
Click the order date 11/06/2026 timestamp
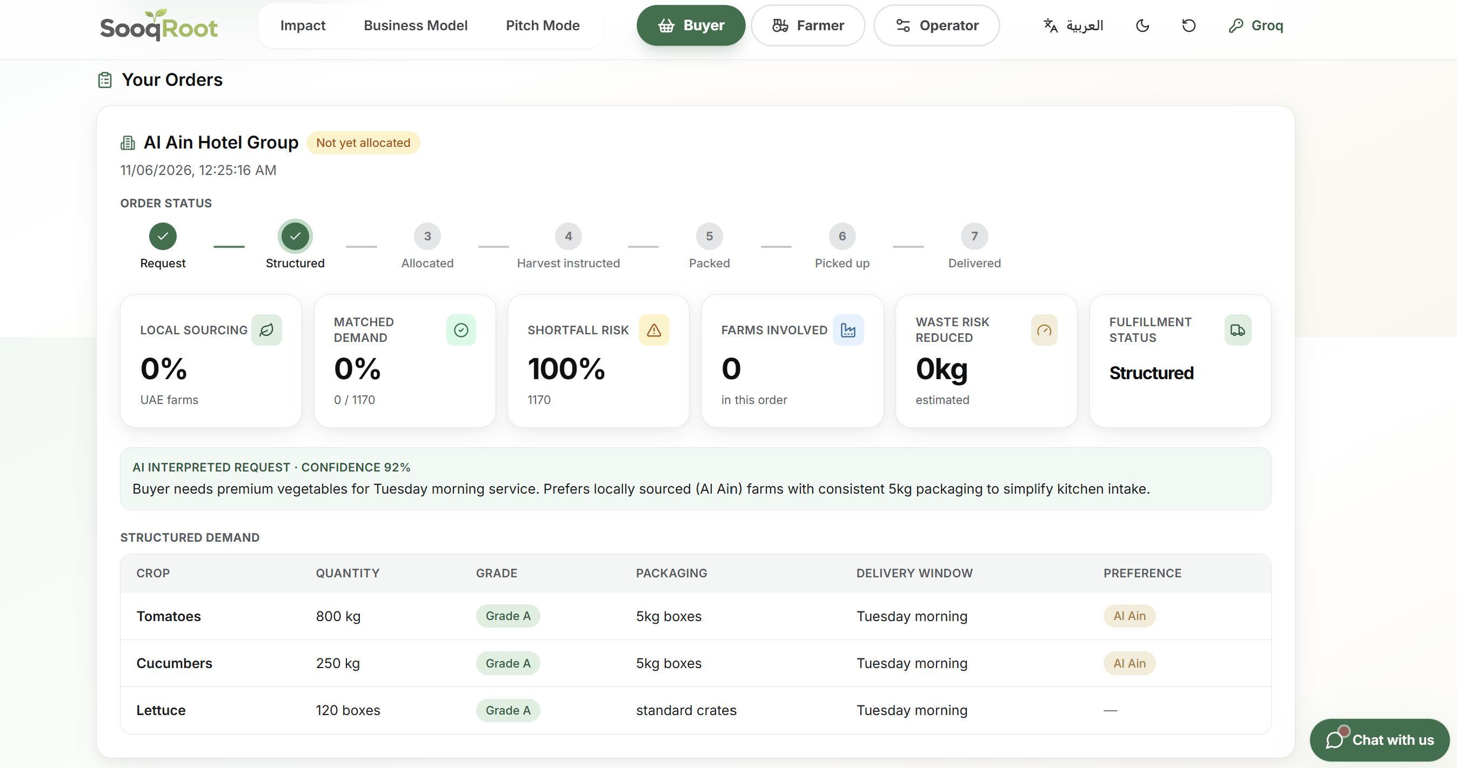(x=198, y=170)
